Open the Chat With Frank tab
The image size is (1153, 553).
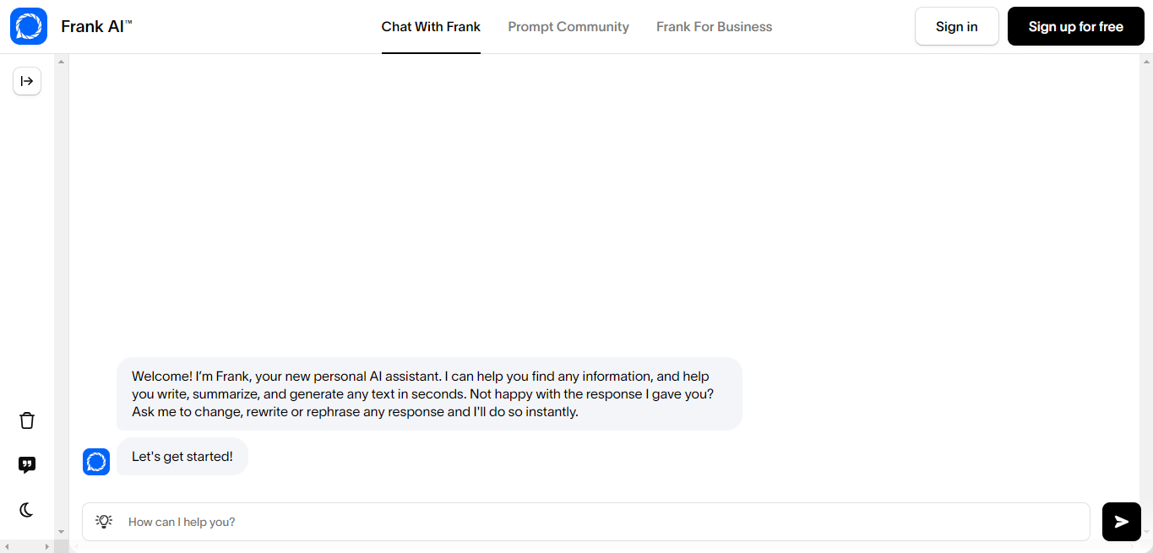click(x=431, y=27)
